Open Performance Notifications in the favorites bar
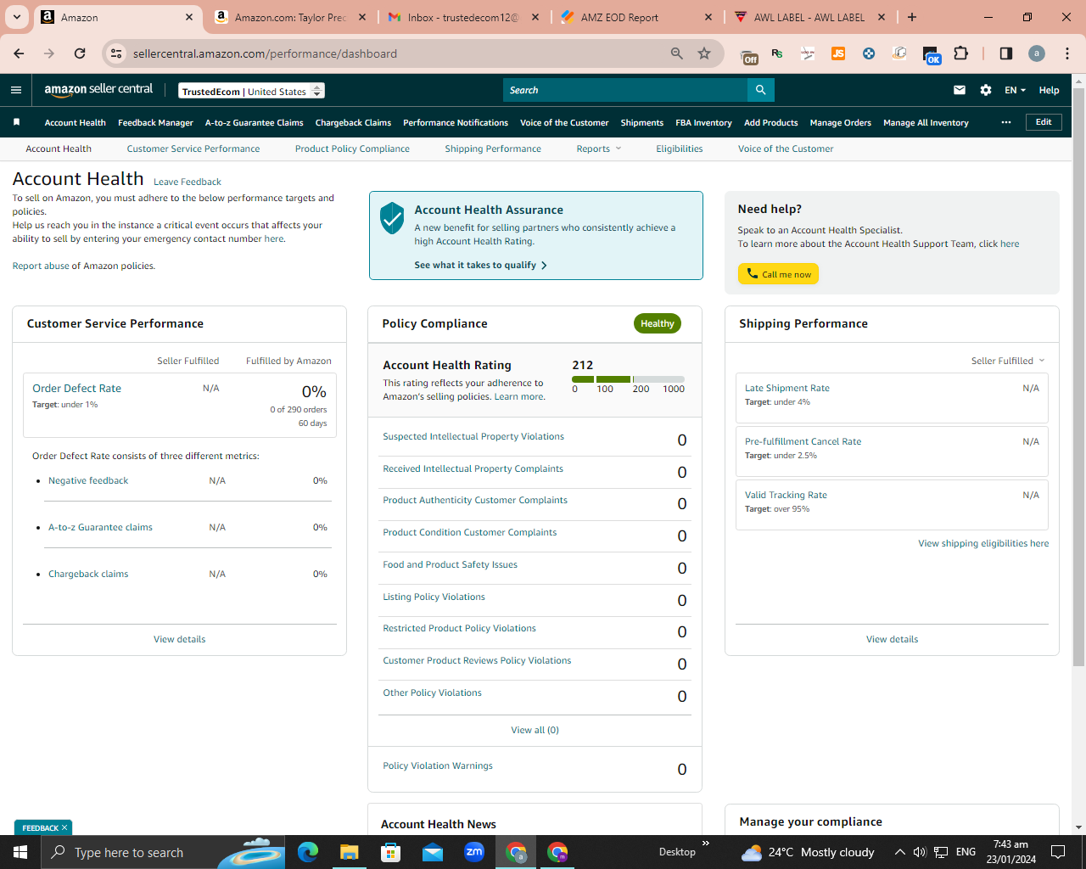Image resolution: width=1086 pixels, height=869 pixels. pyautogui.click(x=456, y=122)
